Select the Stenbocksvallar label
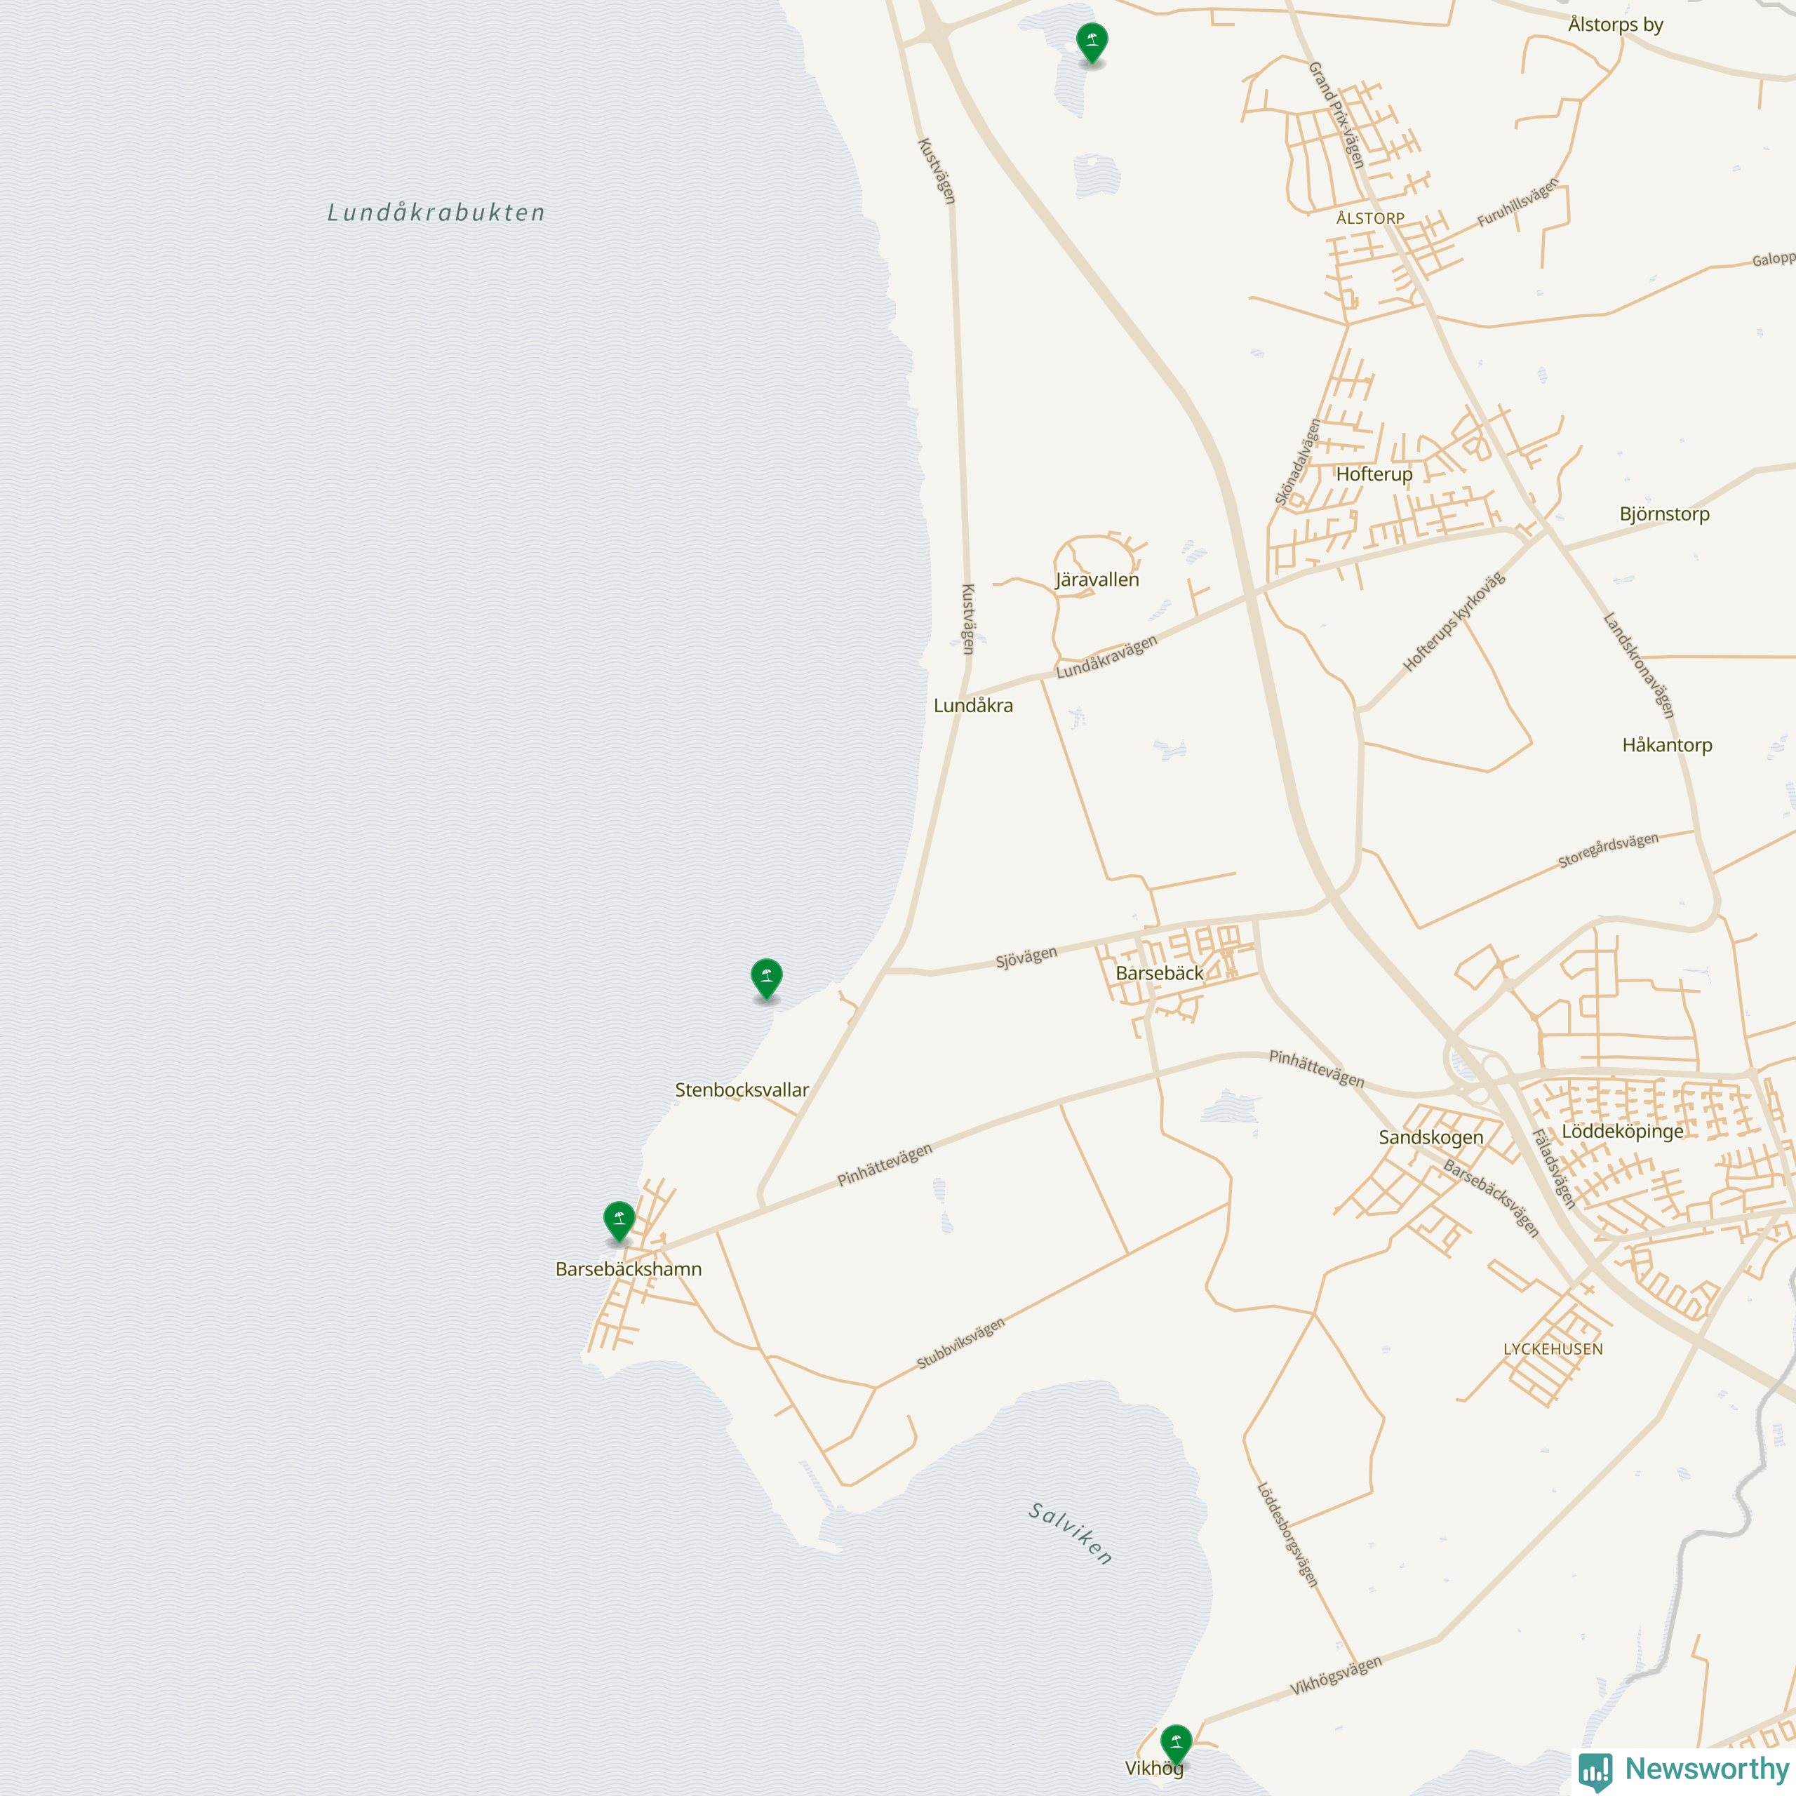The image size is (1796, 1796). pos(742,1090)
